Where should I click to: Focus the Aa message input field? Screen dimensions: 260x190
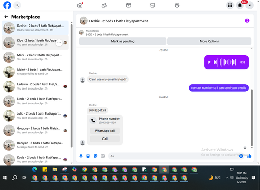click(173, 156)
